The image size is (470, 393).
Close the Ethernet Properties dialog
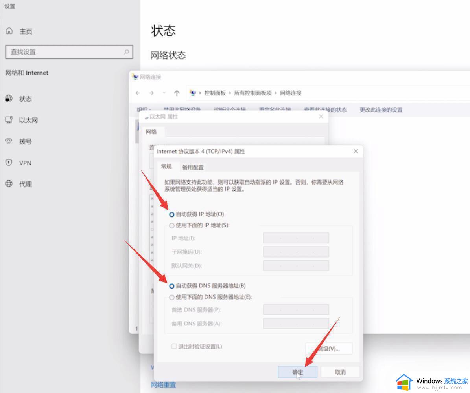[321, 117]
